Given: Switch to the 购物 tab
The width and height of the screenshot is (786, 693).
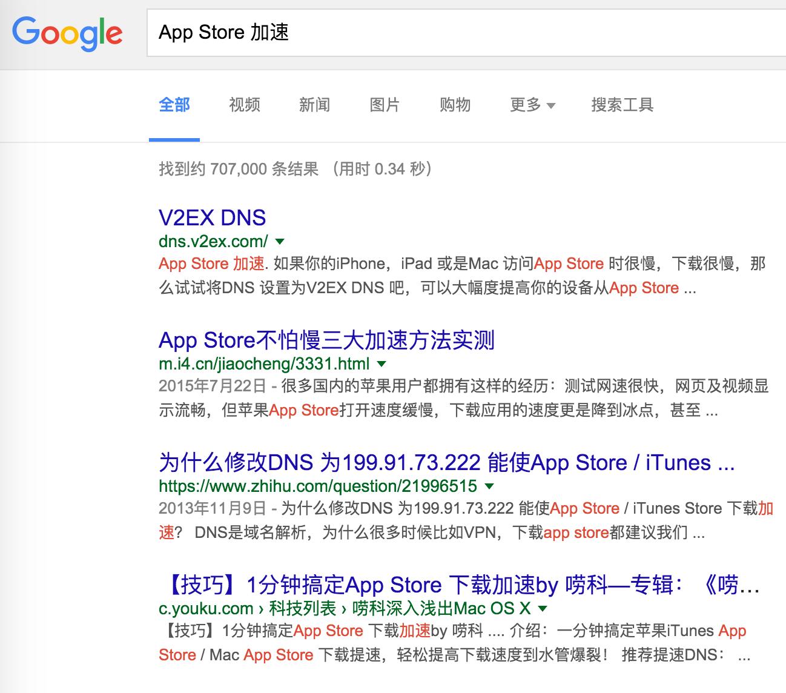Looking at the screenshot, I should click(455, 105).
